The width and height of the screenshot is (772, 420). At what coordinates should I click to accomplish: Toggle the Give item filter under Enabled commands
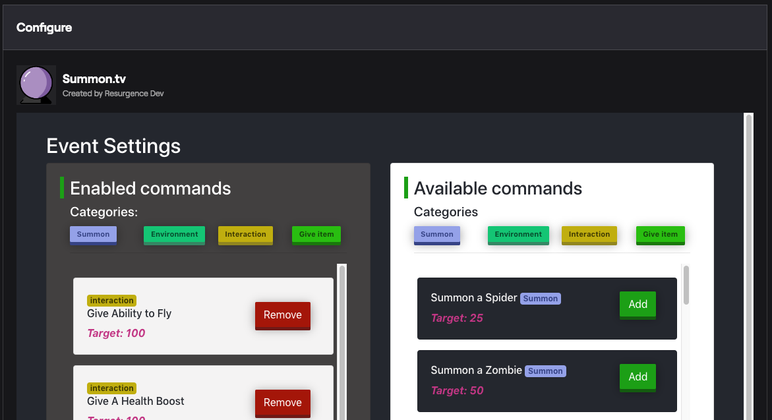316,234
